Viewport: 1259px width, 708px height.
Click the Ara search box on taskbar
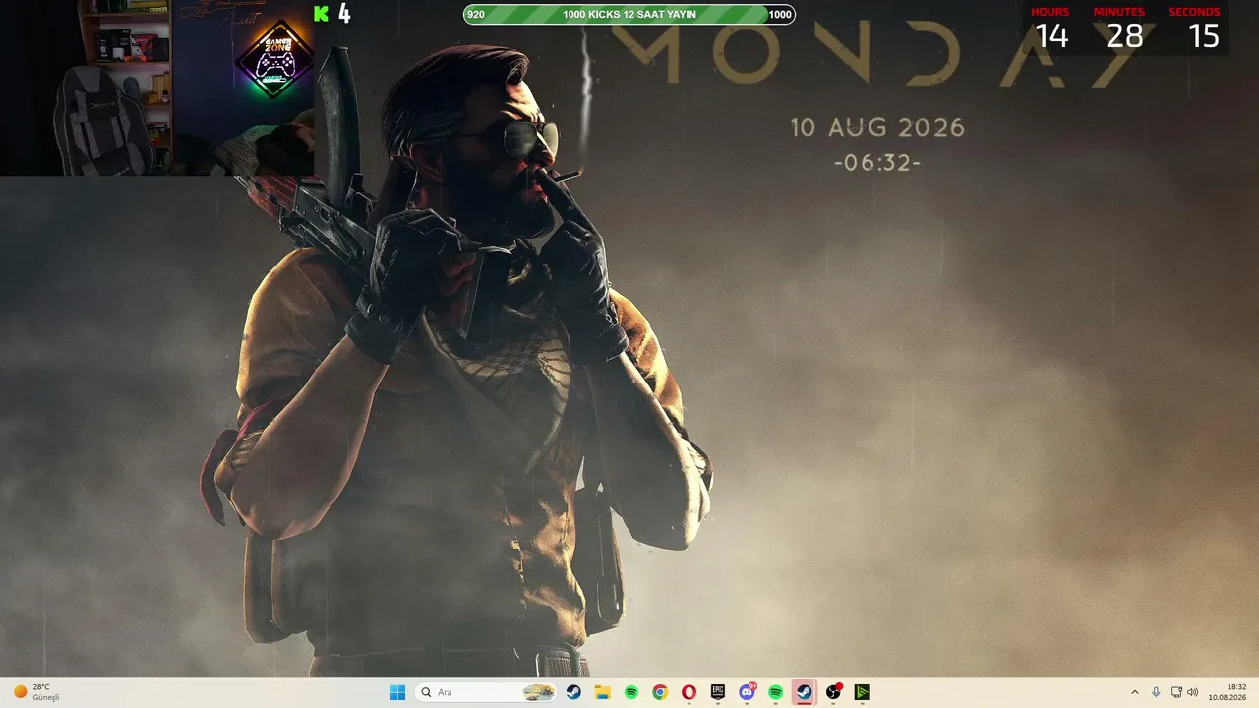(486, 692)
